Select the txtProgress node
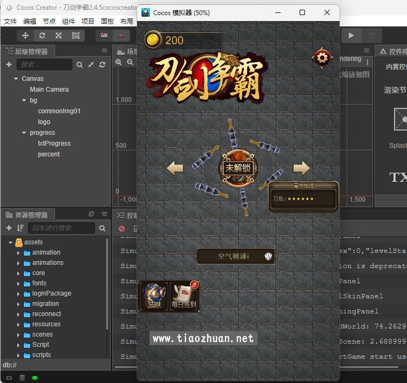Image resolution: width=407 pixels, height=383 pixels. [55, 143]
